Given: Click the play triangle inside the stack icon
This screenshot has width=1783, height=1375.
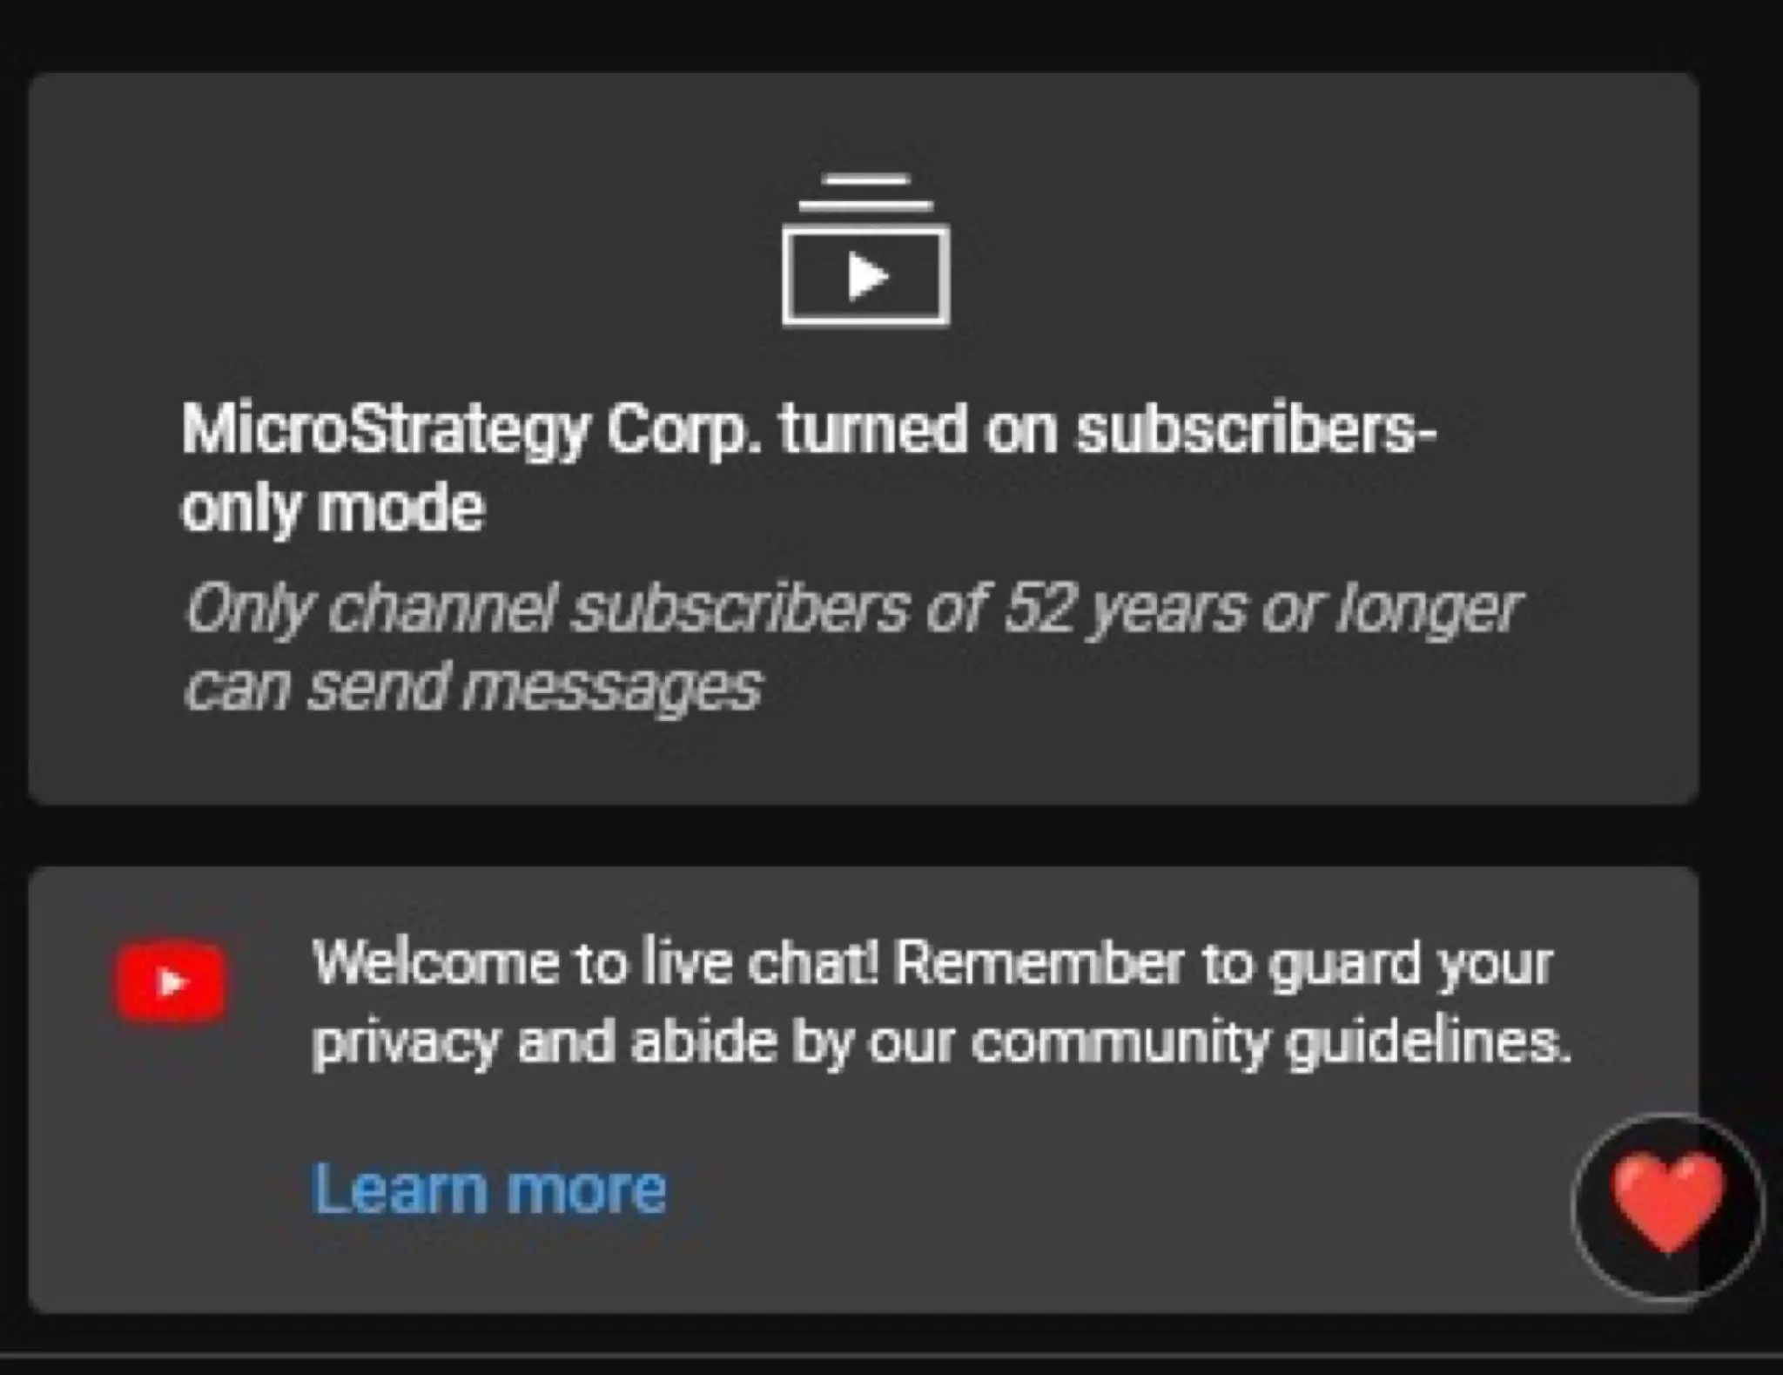Looking at the screenshot, I should (867, 276).
